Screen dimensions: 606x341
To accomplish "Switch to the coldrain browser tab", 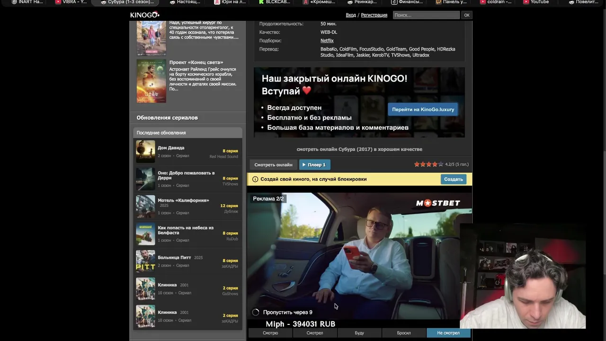I will (x=496, y=2).
